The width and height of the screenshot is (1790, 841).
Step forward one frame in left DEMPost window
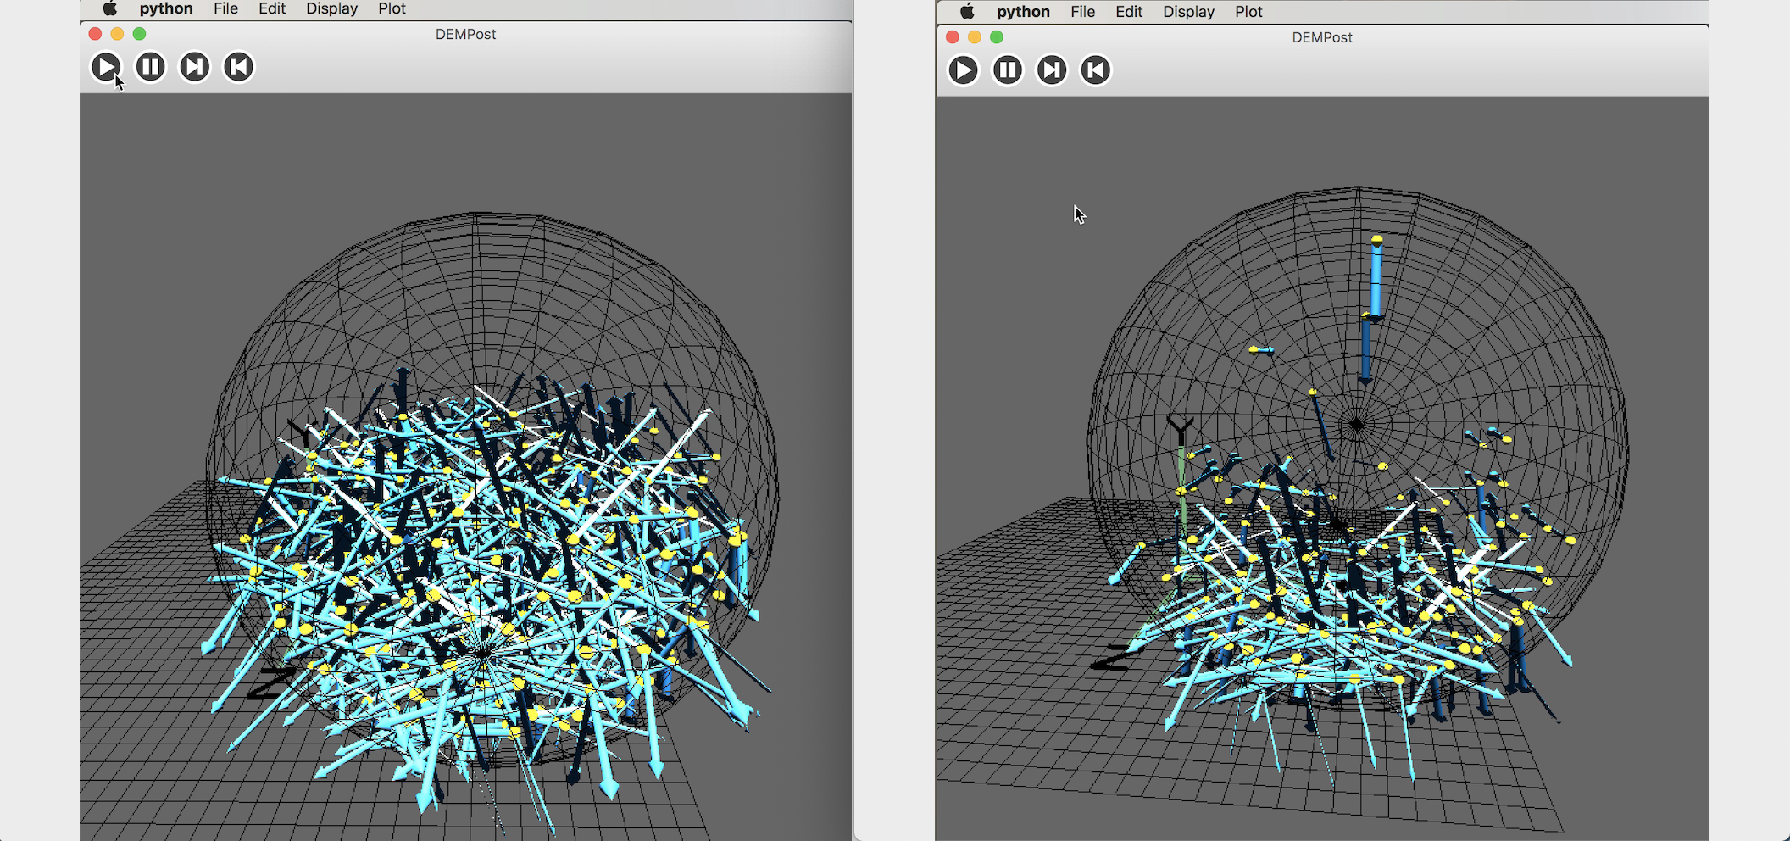click(195, 67)
